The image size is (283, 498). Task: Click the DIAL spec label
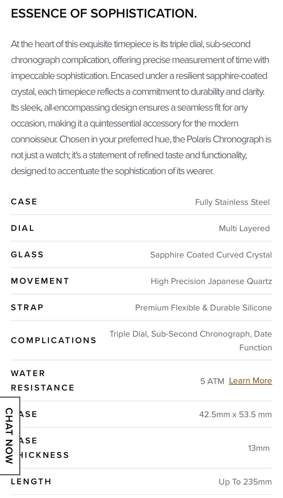(x=23, y=228)
